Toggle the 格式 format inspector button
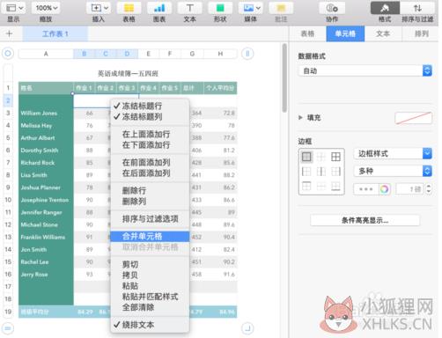The width and height of the screenshot is (442, 338). pos(385,8)
